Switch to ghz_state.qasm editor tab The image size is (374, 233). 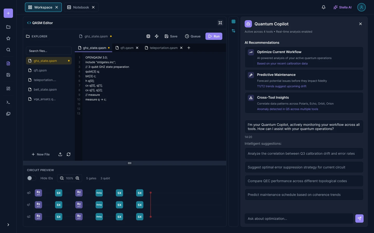(94, 48)
